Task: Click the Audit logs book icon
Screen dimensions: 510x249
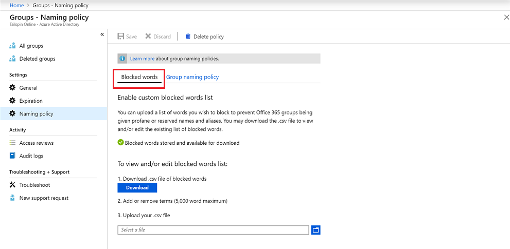Action: [x=13, y=156]
